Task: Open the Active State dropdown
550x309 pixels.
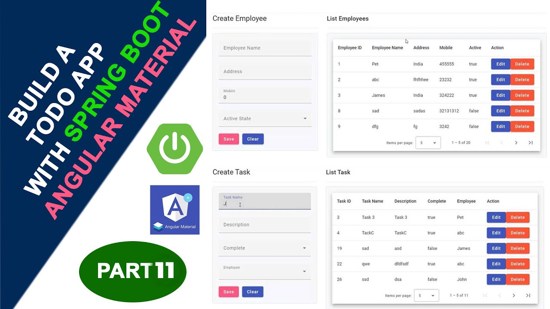Action: (x=265, y=118)
